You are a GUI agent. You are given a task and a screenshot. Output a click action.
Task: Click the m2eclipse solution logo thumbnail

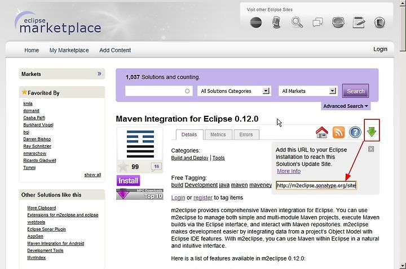[140, 144]
